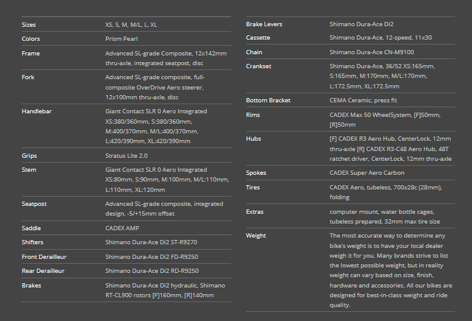Click the RD-R9250 rear derailleur value

pyautogui.click(x=151, y=271)
